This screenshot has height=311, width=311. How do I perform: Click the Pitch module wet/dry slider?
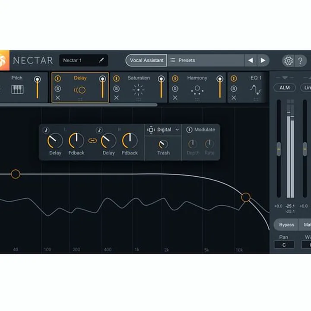[37, 87]
